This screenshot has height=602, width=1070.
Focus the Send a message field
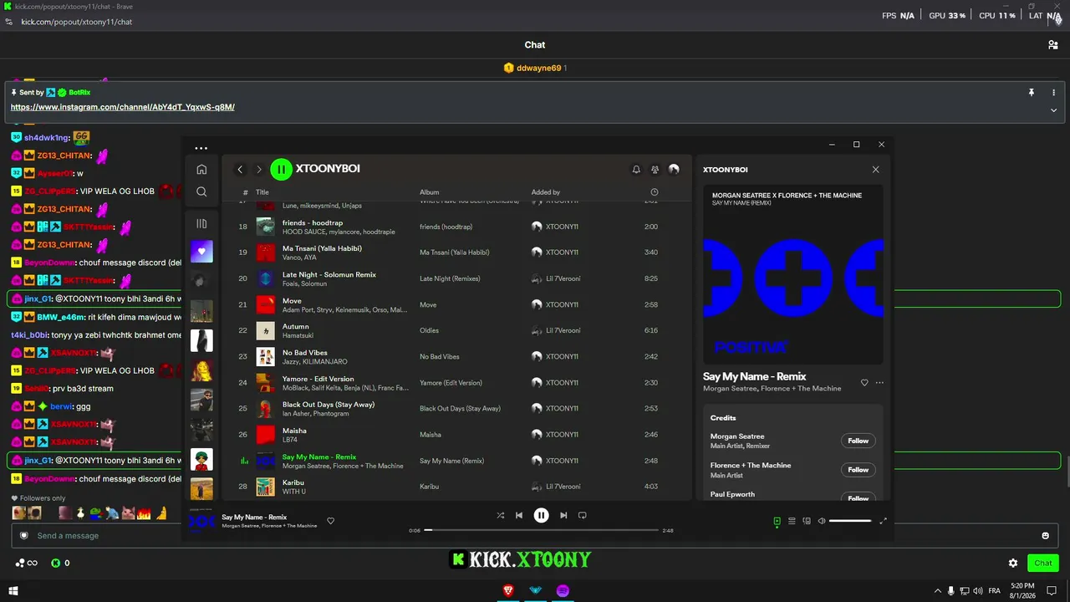pyautogui.click(x=535, y=535)
